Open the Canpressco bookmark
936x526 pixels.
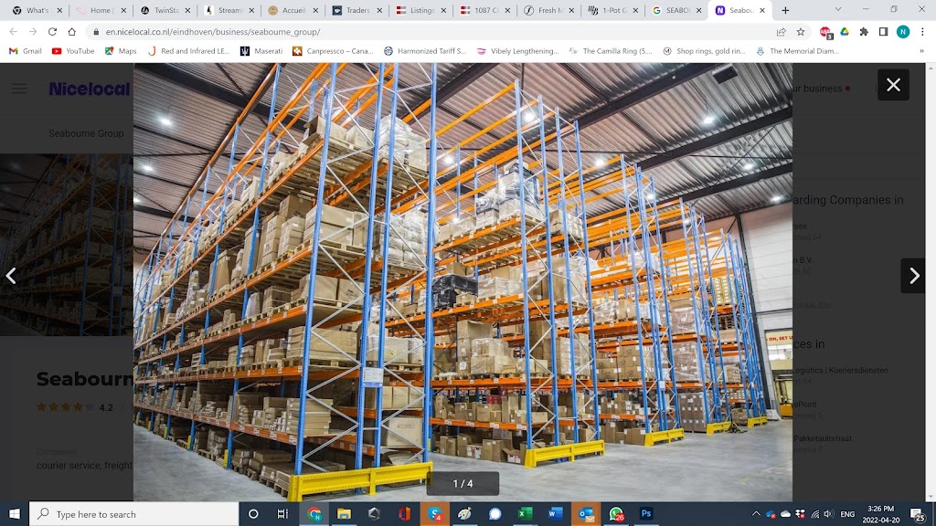click(x=333, y=51)
